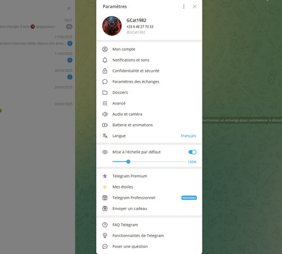The image size is (282, 254).
Task: Close the Paramètres dialog
Action: point(195,7)
